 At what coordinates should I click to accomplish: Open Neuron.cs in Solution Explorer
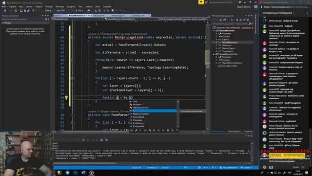227,45
